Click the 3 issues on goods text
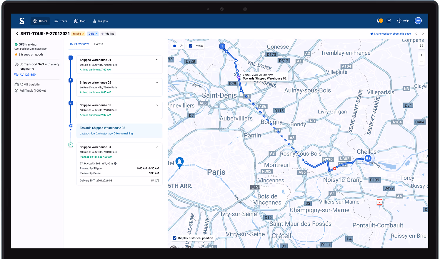The height and width of the screenshot is (259, 440). (31, 54)
